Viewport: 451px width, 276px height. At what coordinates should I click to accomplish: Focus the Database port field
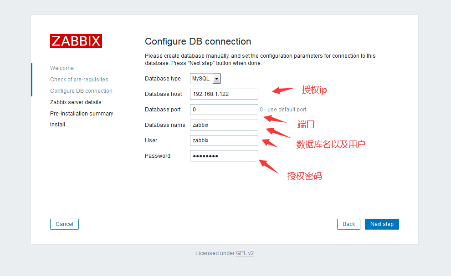(224, 110)
